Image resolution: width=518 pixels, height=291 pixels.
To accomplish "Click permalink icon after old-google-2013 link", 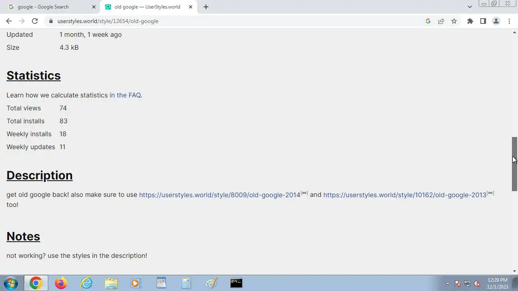I will [490, 193].
